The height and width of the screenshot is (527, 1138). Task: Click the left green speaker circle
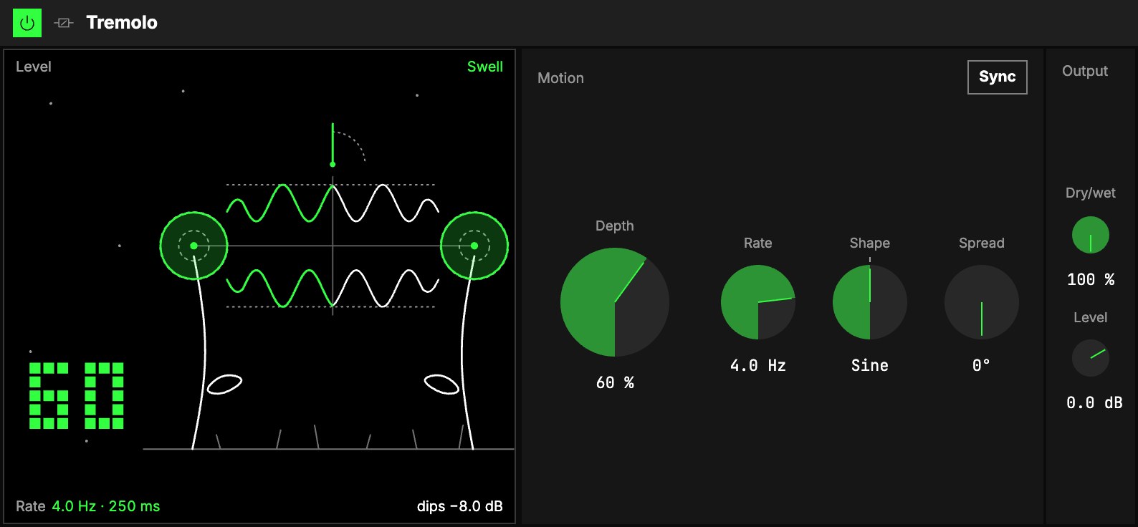click(193, 246)
